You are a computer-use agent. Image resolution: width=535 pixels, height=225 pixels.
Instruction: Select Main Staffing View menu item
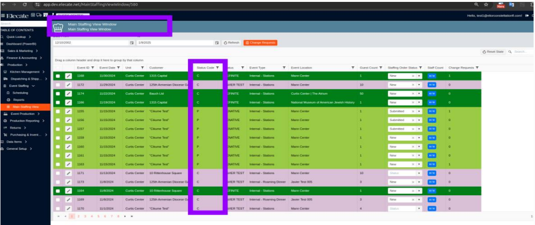click(x=25, y=107)
